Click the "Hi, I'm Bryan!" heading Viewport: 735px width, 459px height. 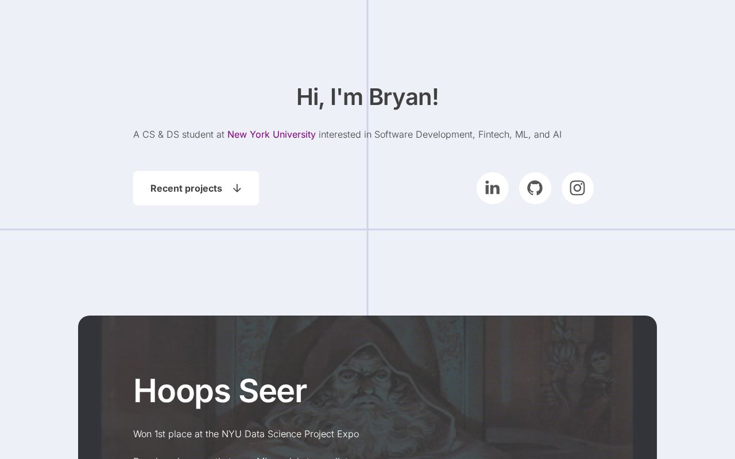pos(367,97)
